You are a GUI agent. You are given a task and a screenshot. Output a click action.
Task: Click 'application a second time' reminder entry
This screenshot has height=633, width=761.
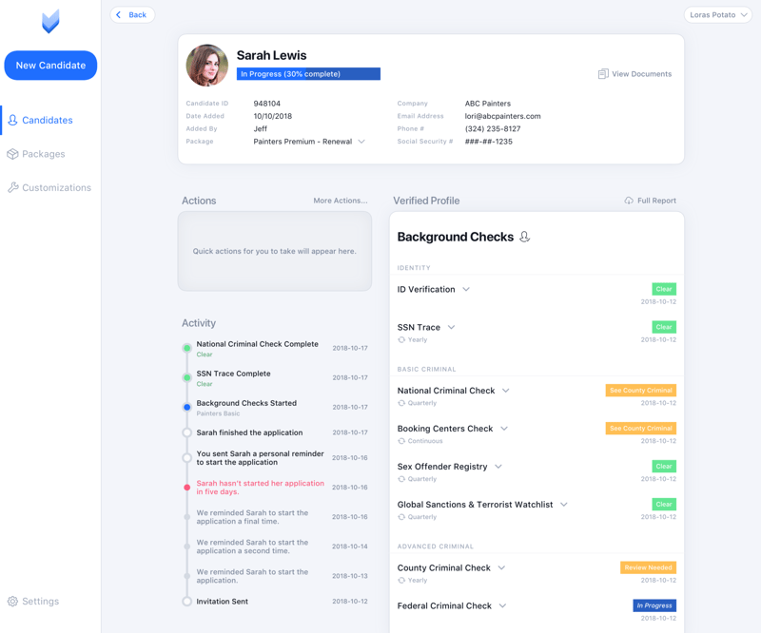pos(252,547)
